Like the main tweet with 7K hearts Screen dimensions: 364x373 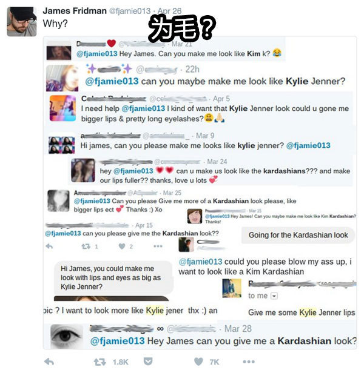[198, 362]
